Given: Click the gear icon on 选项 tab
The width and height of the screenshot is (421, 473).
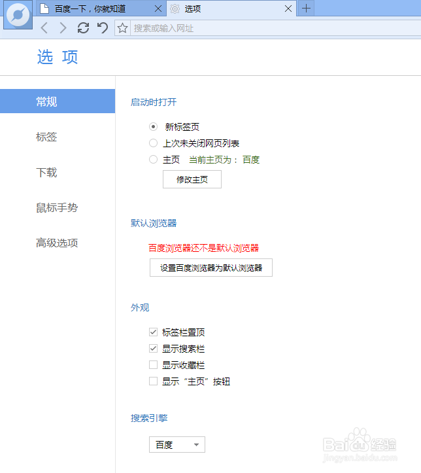Looking at the screenshot, I should [x=175, y=9].
